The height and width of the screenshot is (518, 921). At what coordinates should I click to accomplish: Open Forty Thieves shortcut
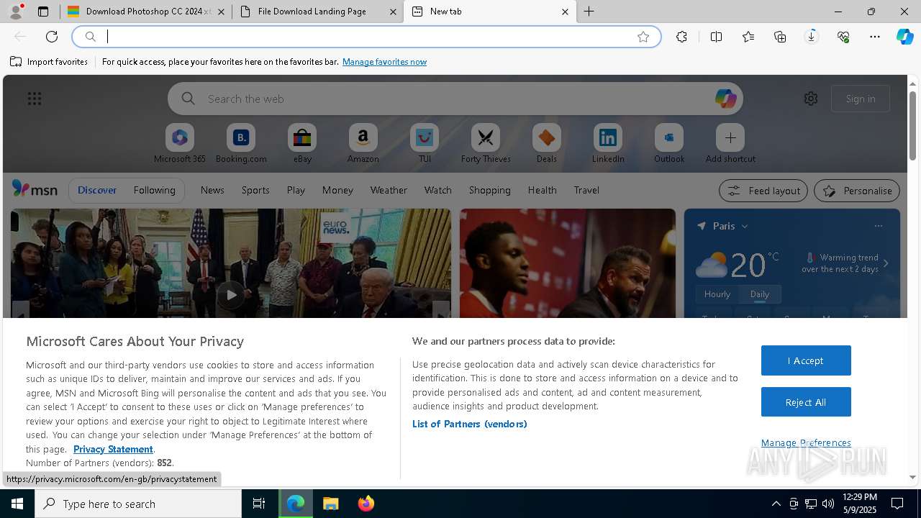tap(486, 143)
